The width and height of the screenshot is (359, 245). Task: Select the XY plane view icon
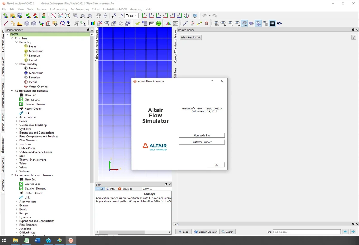(x=144, y=16)
